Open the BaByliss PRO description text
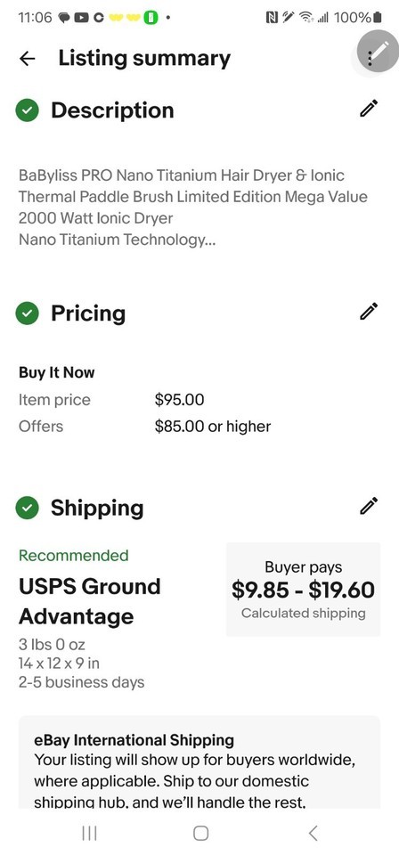The width and height of the screenshot is (399, 855). [193, 208]
